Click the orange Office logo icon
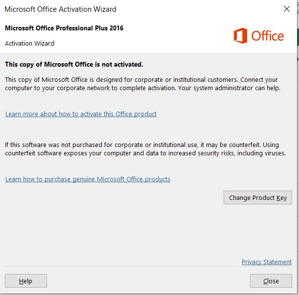Screen dimensions: 299x295 pos(240,36)
